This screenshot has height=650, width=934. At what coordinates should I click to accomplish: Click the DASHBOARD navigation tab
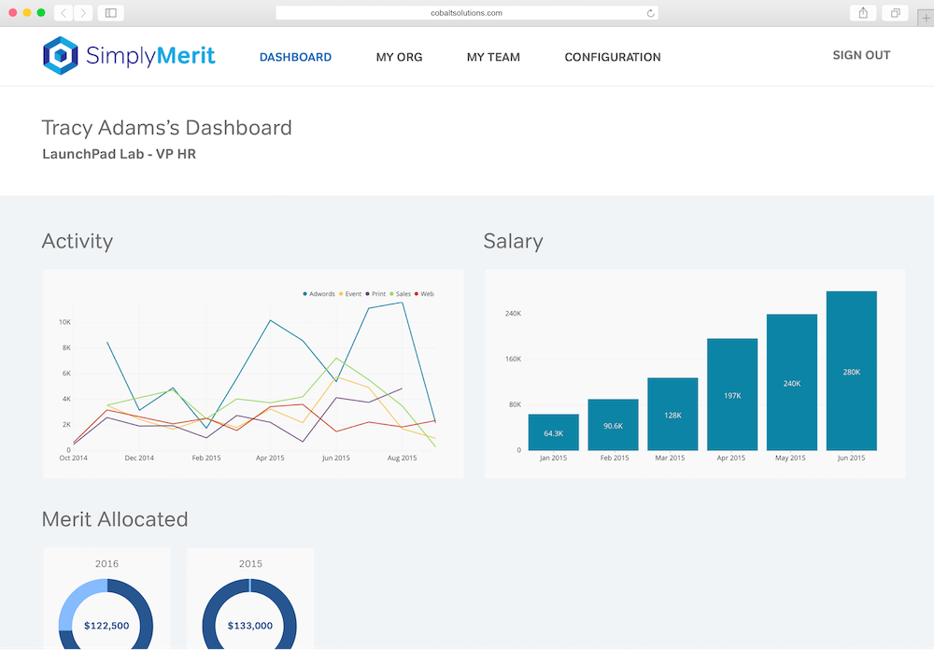click(x=295, y=57)
